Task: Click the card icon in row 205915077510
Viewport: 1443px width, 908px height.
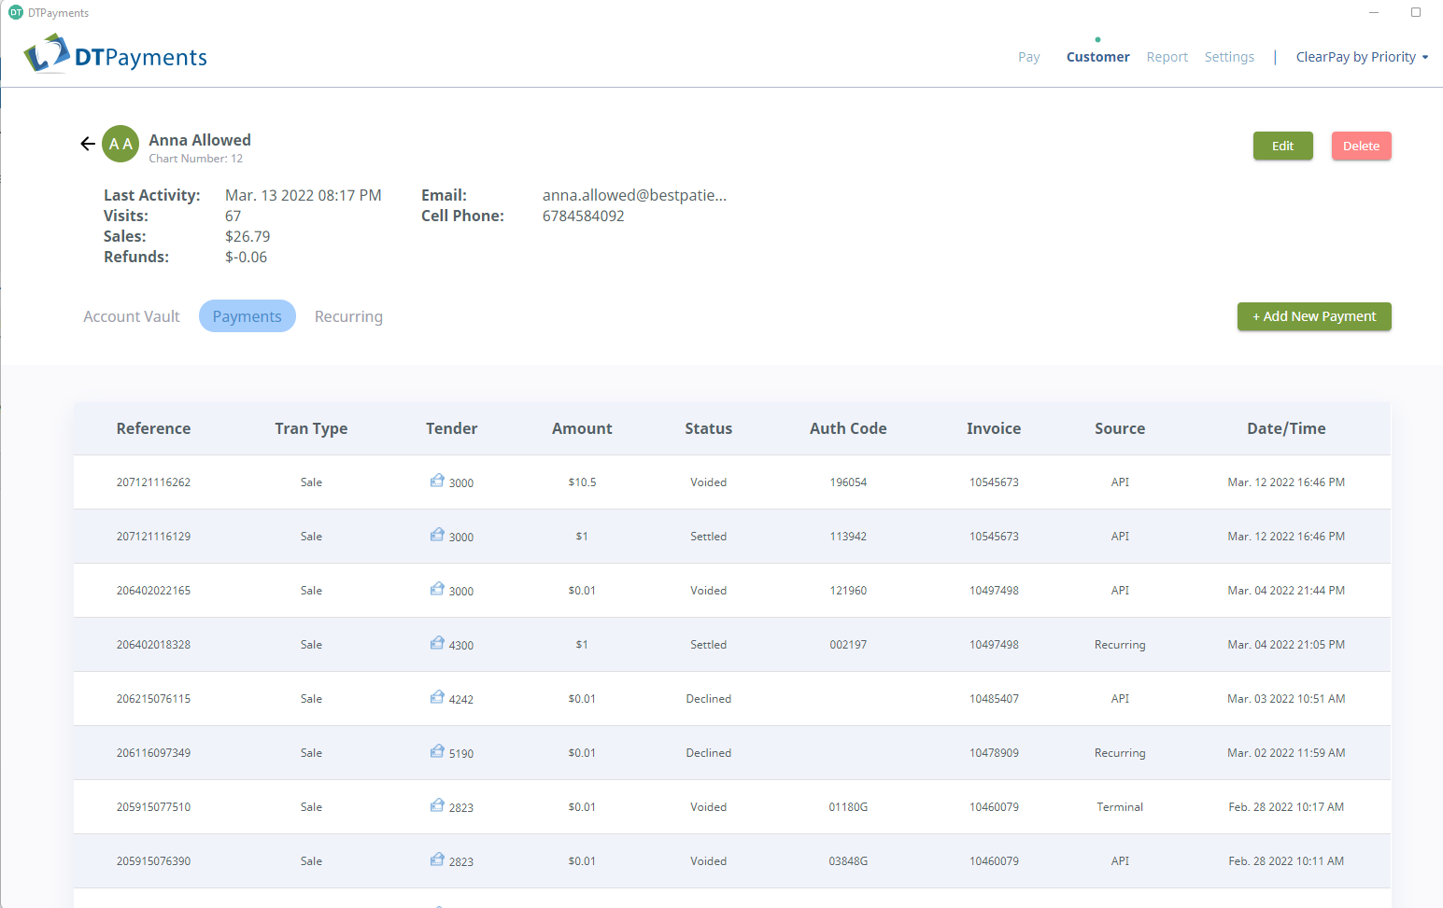Action: click(x=437, y=805)
